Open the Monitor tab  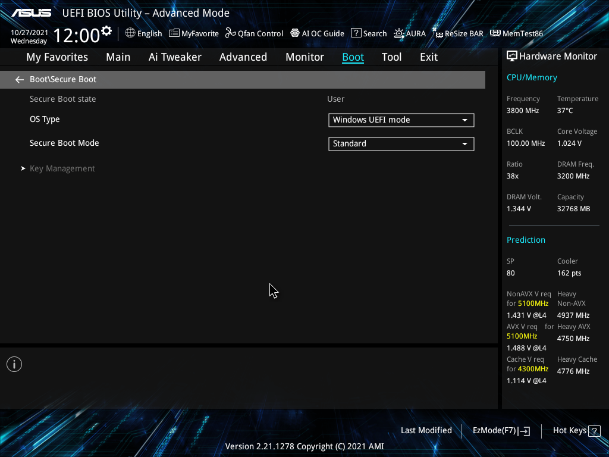click(304, 57)
